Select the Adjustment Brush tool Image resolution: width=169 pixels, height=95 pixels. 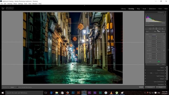pos(163,29)
